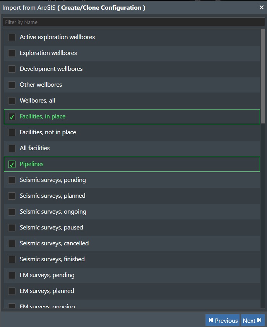Click the 'Seismic surveys, cancelled' label
The image size is (267, 327).
click(54, 243)
